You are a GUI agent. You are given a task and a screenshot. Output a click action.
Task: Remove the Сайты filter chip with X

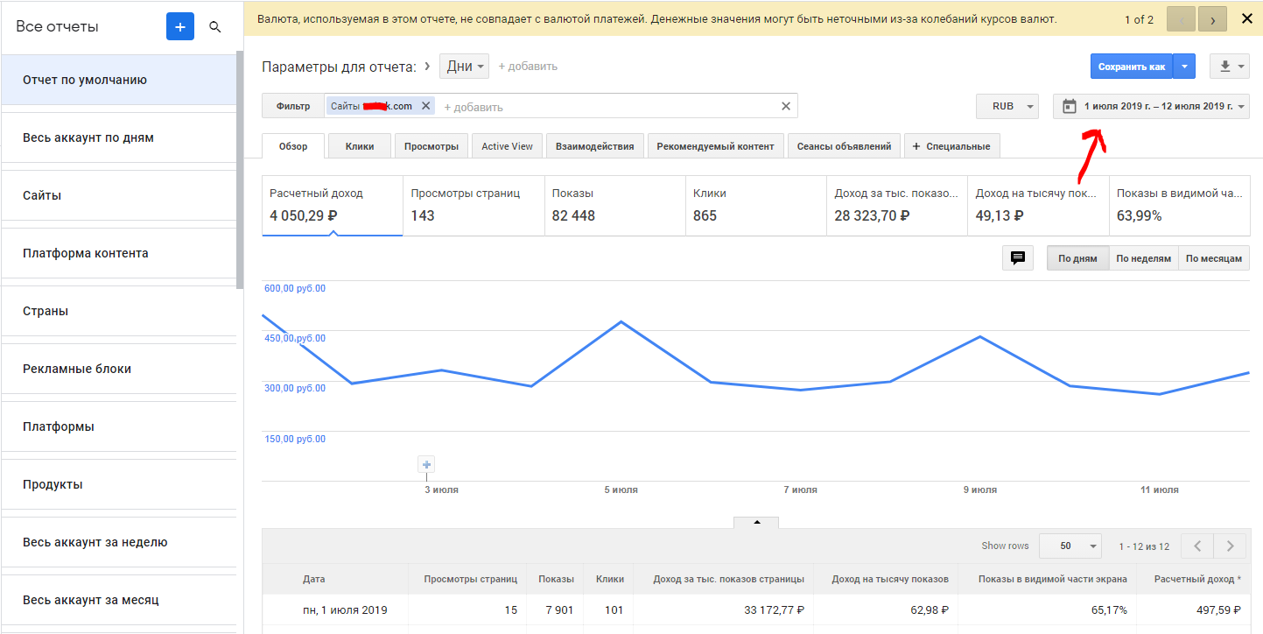[x=426, y=106]
